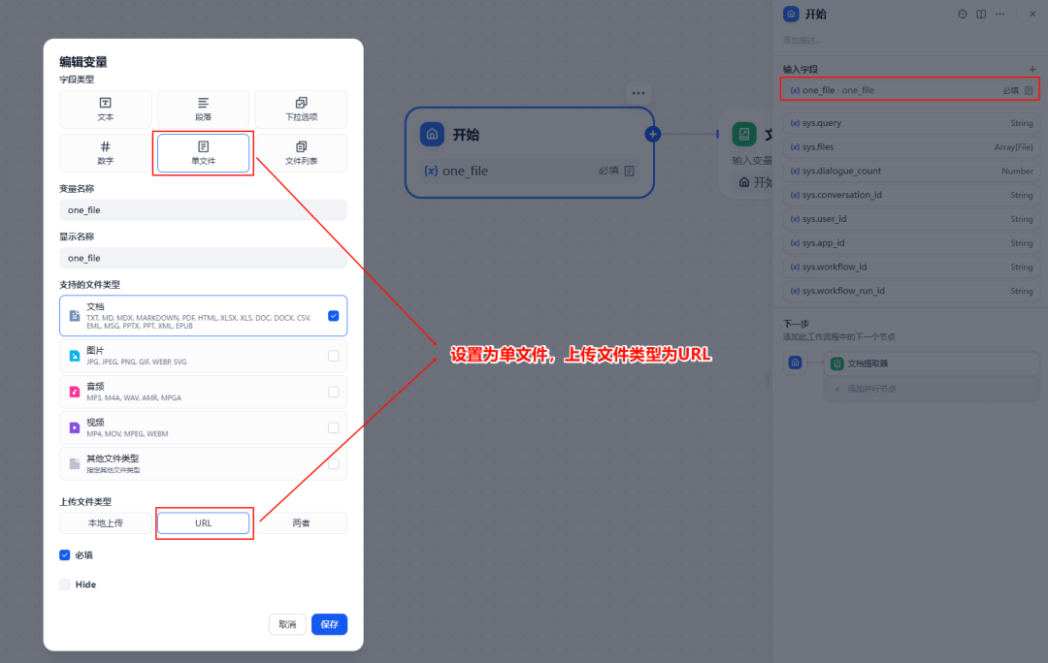Uncheck the 文档 document file type
1048x663 pixels.
pos(333,316)
